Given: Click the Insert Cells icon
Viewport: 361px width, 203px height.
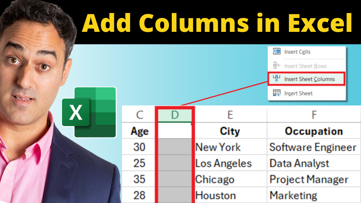Looking at the screenshot, I should coord(277,52).
